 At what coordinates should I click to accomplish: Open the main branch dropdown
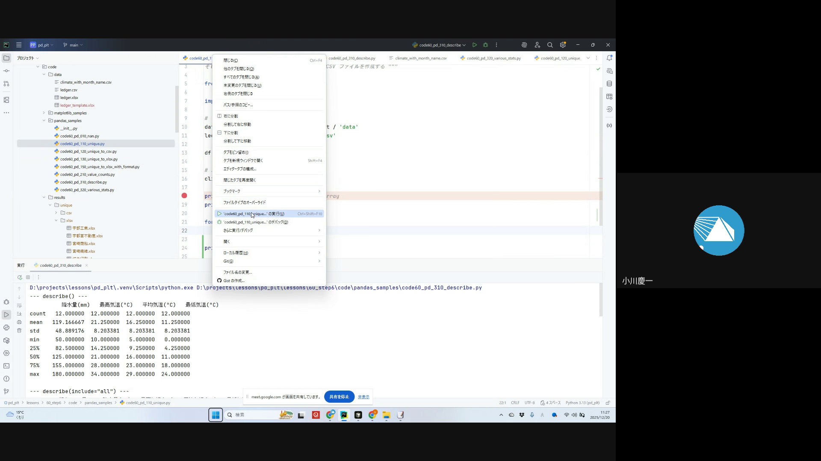[73, 45]
